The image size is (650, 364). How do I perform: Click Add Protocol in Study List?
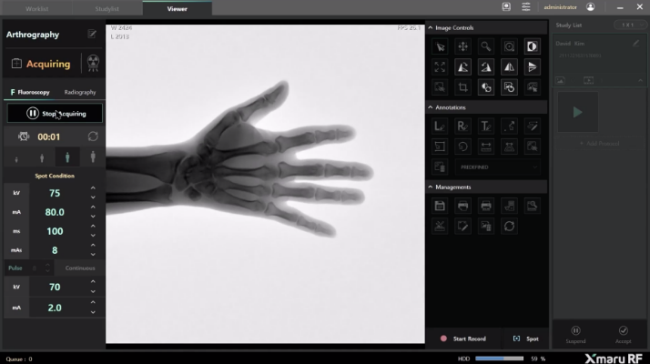point(599,144)
